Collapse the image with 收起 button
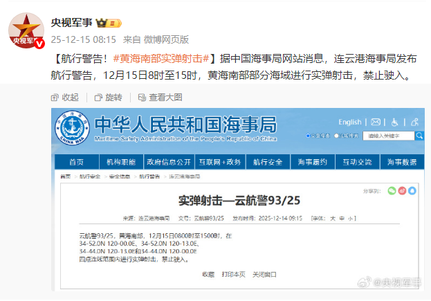 click(64, 97)
